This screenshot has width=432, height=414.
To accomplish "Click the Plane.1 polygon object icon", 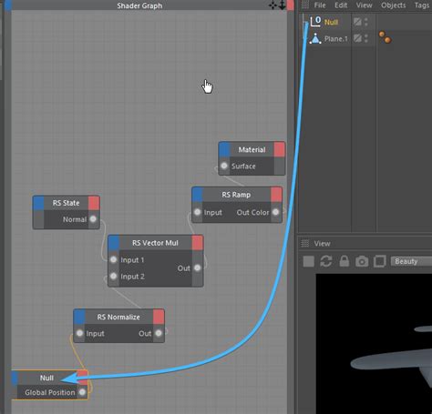I will coord(315,38).
